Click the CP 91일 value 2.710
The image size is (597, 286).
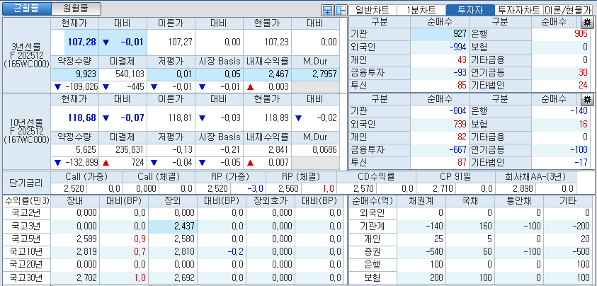(x=443, y=188)
